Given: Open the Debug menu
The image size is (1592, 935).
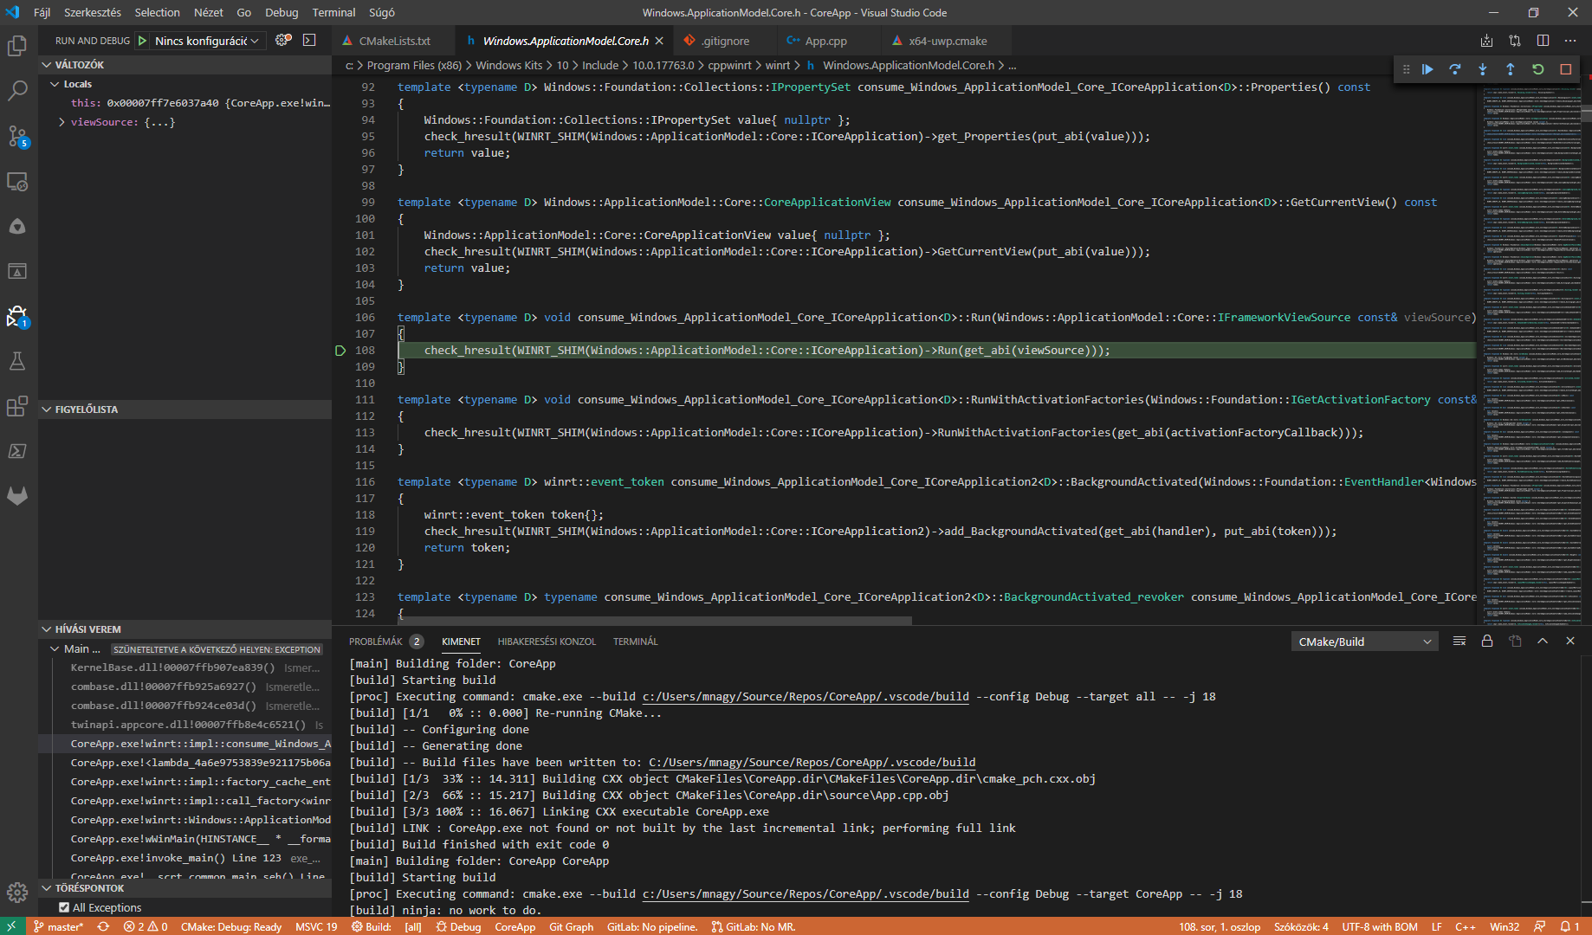Looking at the screenshot, I should [x=282, y=12].
